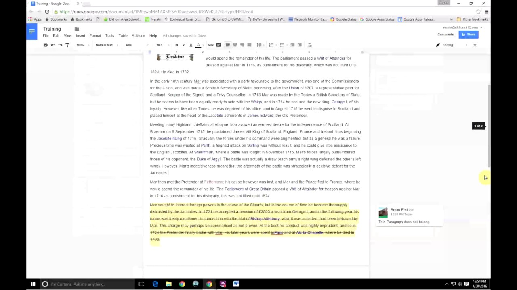Screen dimensions: 517x290
Task: Go to Docs home via the blue document icon
Action: 32,31
